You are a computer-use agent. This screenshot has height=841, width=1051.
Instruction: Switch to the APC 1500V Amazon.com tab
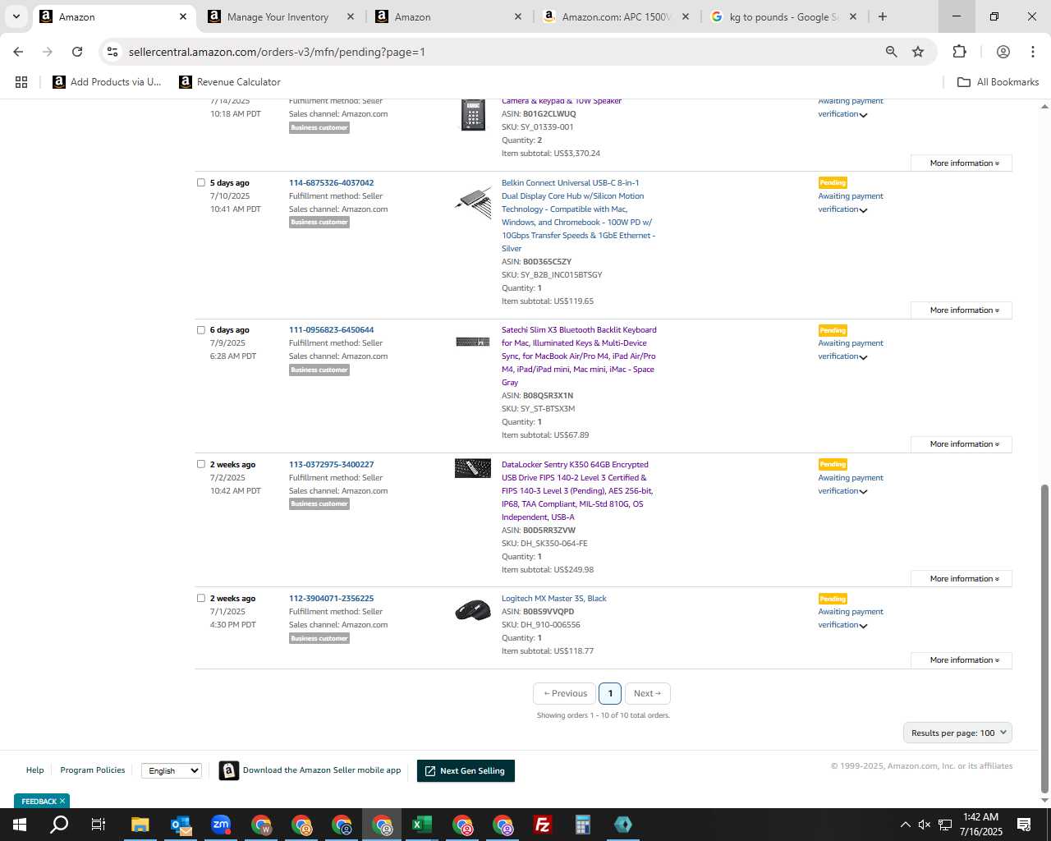[615, 16]
